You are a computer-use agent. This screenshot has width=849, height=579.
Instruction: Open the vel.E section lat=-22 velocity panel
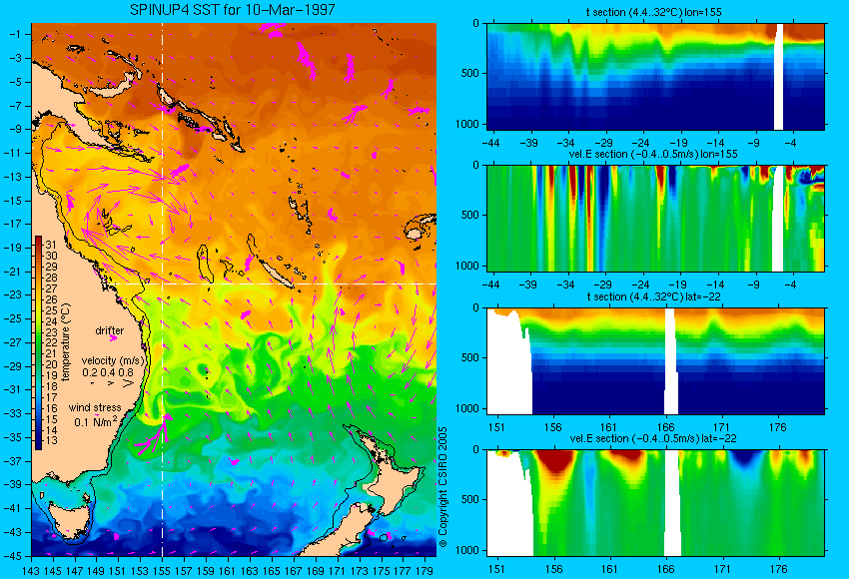656,503
